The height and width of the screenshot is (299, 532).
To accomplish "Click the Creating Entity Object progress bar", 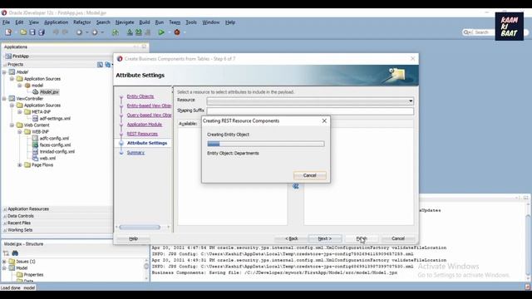I will pos(266,144).
